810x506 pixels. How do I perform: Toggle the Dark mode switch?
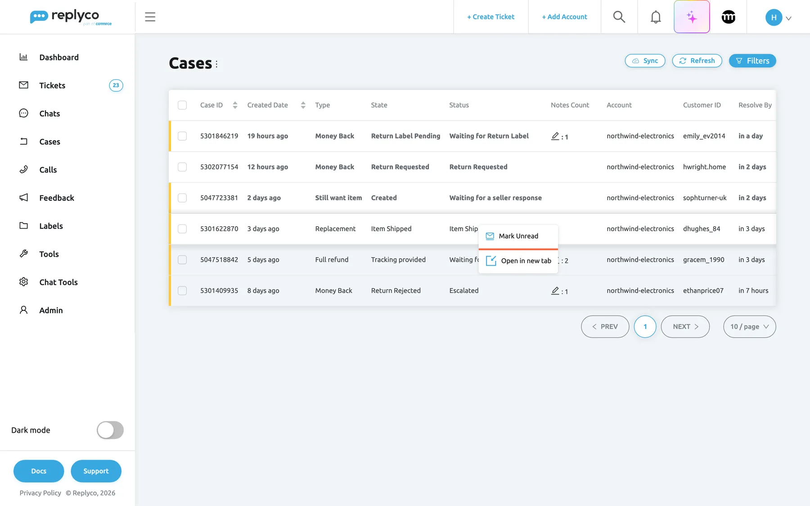coord(110,430)
